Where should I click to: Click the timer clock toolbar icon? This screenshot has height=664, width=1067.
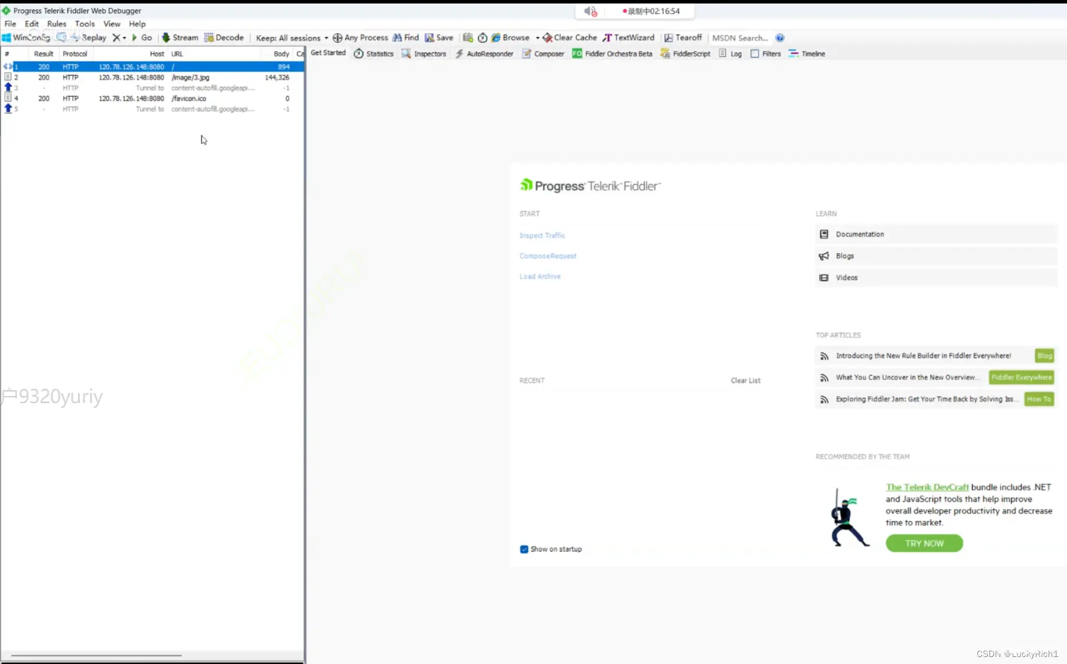482,37
